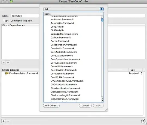The height and width of the screenshot is (125, 147).
Task: Select CoreAudioKit.framework in the list
Action: [x=64, y=52]
